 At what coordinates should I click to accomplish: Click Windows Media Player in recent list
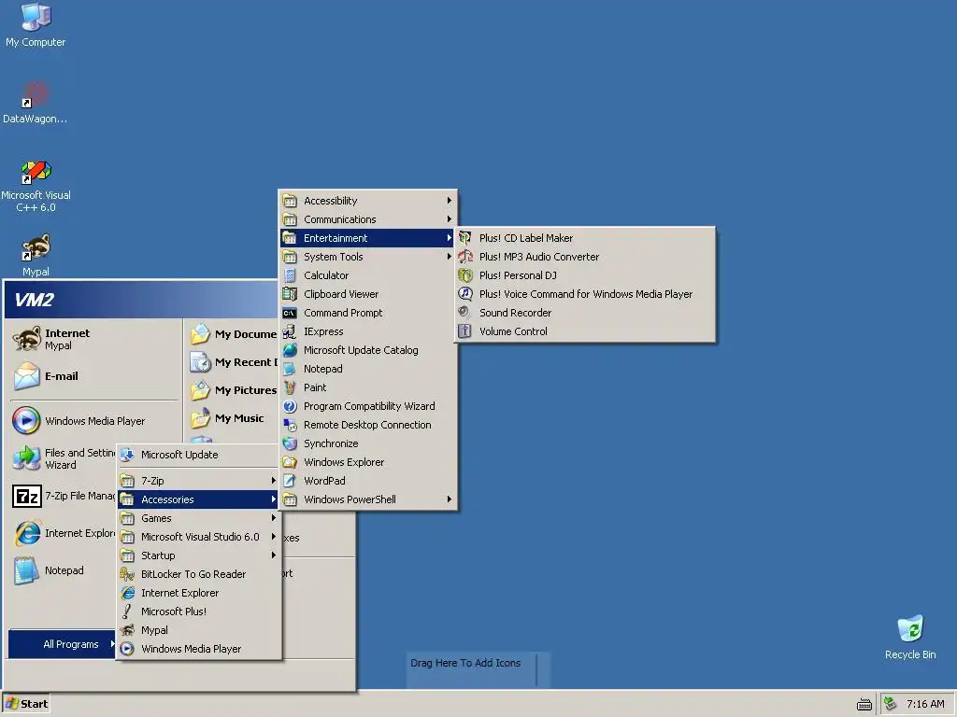pyautogui.click(x=93, y=421)
